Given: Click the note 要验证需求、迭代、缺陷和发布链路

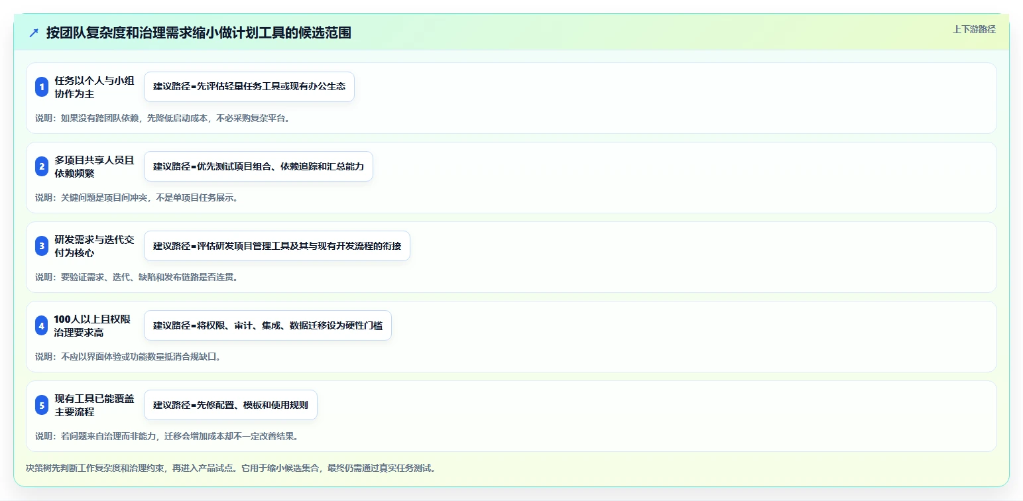Looking at the screenshot, I should click(137, 277).
